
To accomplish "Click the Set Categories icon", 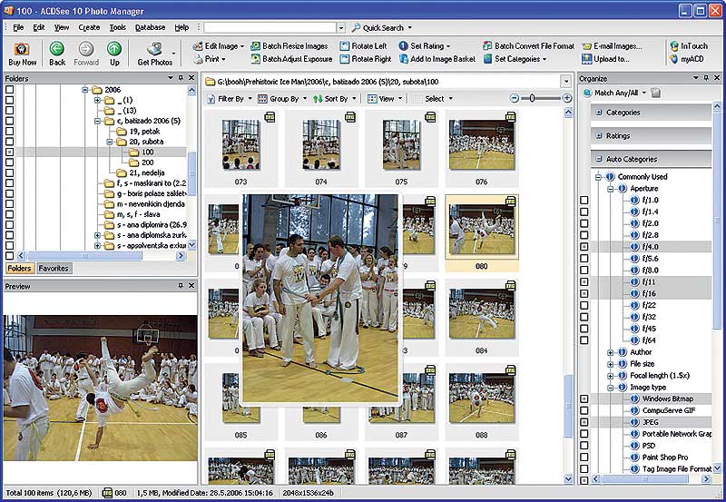I will coord(487,59).
